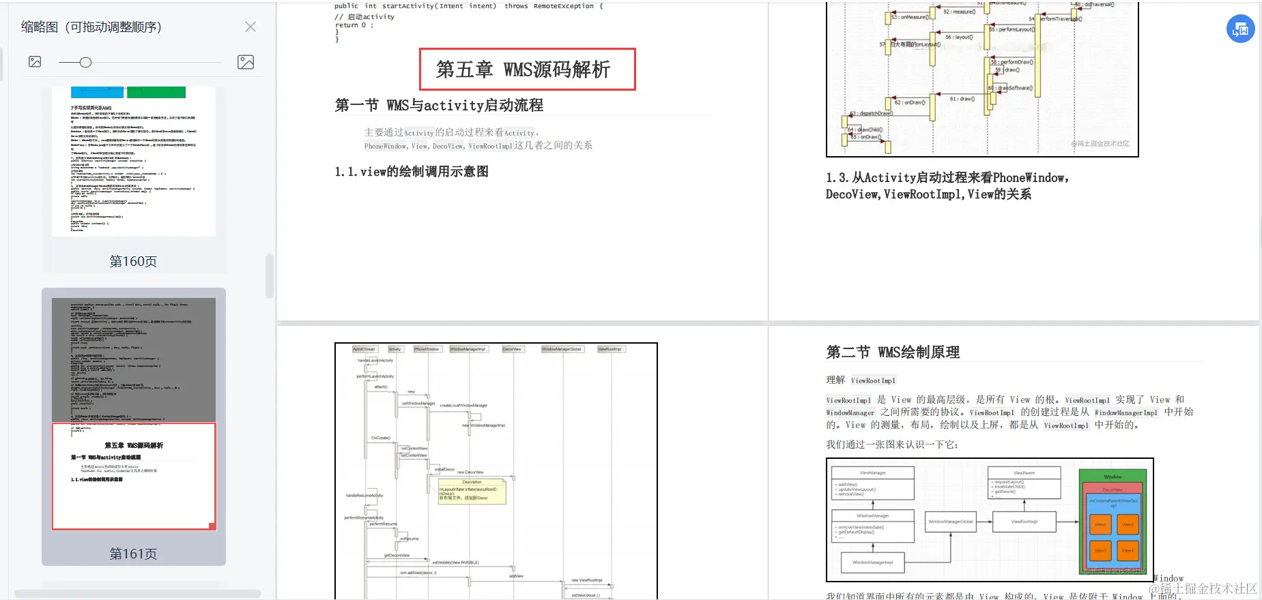Select the page 160 thumbnail
The width and height of the screenshot is (1262, 600).
134,162
